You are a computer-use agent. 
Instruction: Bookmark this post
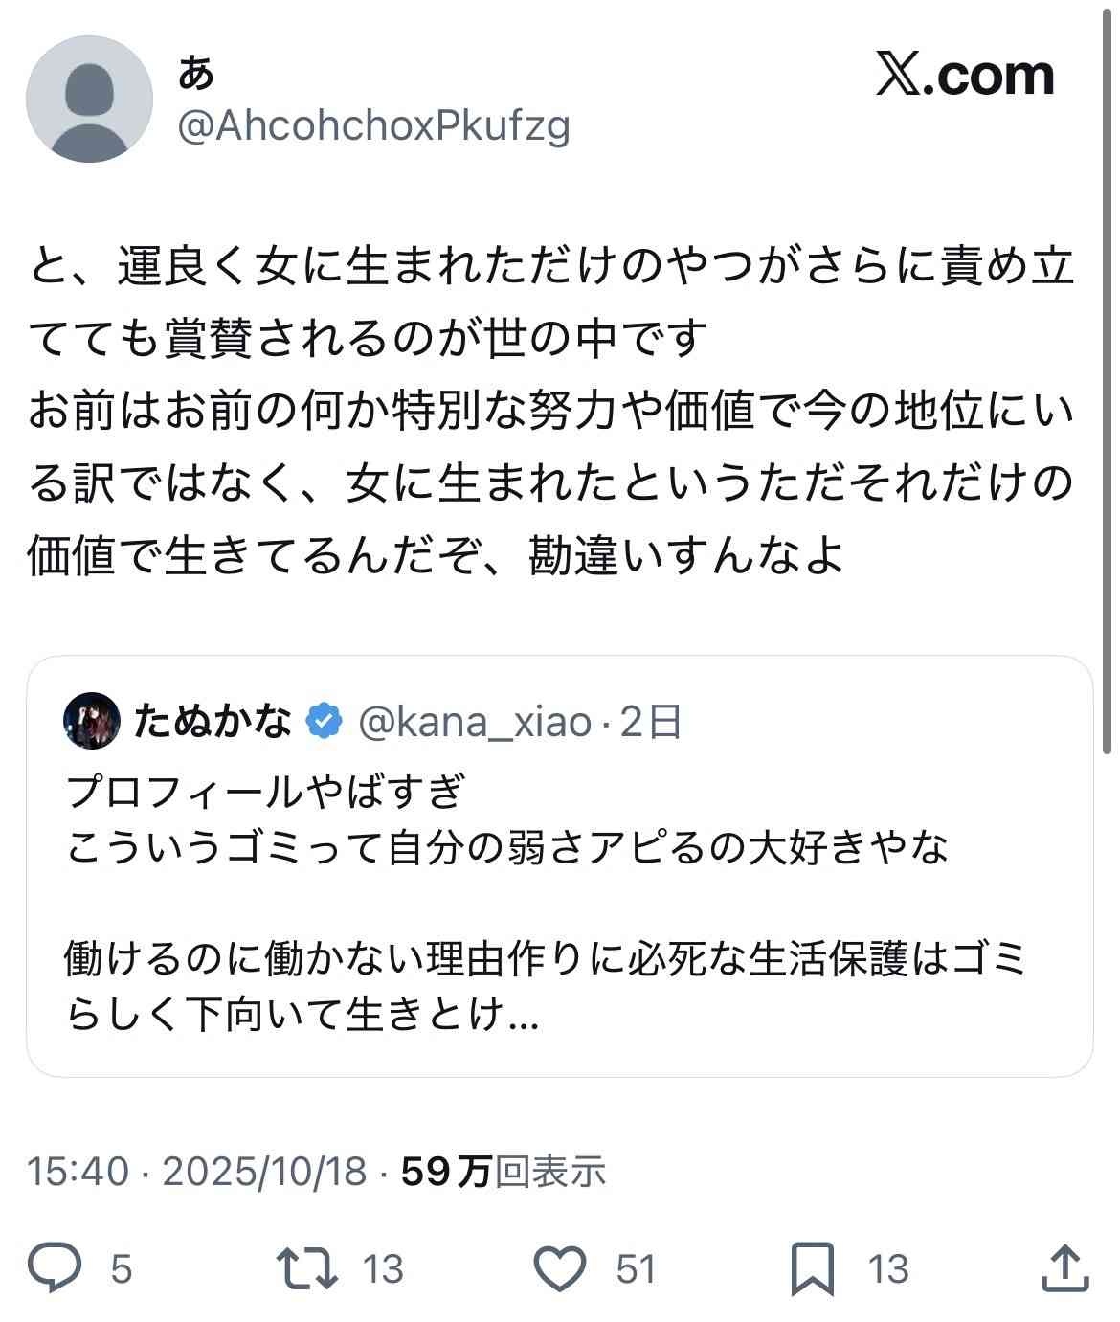[x=812, y=1268]
